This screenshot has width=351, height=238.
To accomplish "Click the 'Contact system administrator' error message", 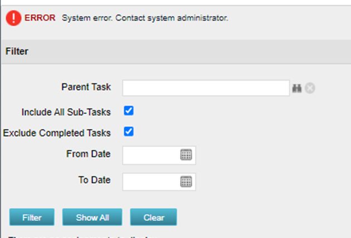I will pos(145,18).
